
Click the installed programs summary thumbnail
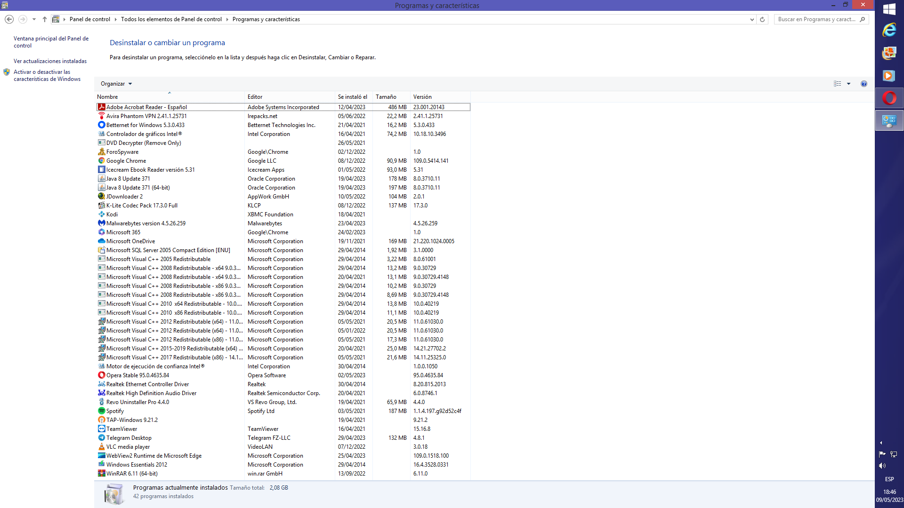point(113,494)
